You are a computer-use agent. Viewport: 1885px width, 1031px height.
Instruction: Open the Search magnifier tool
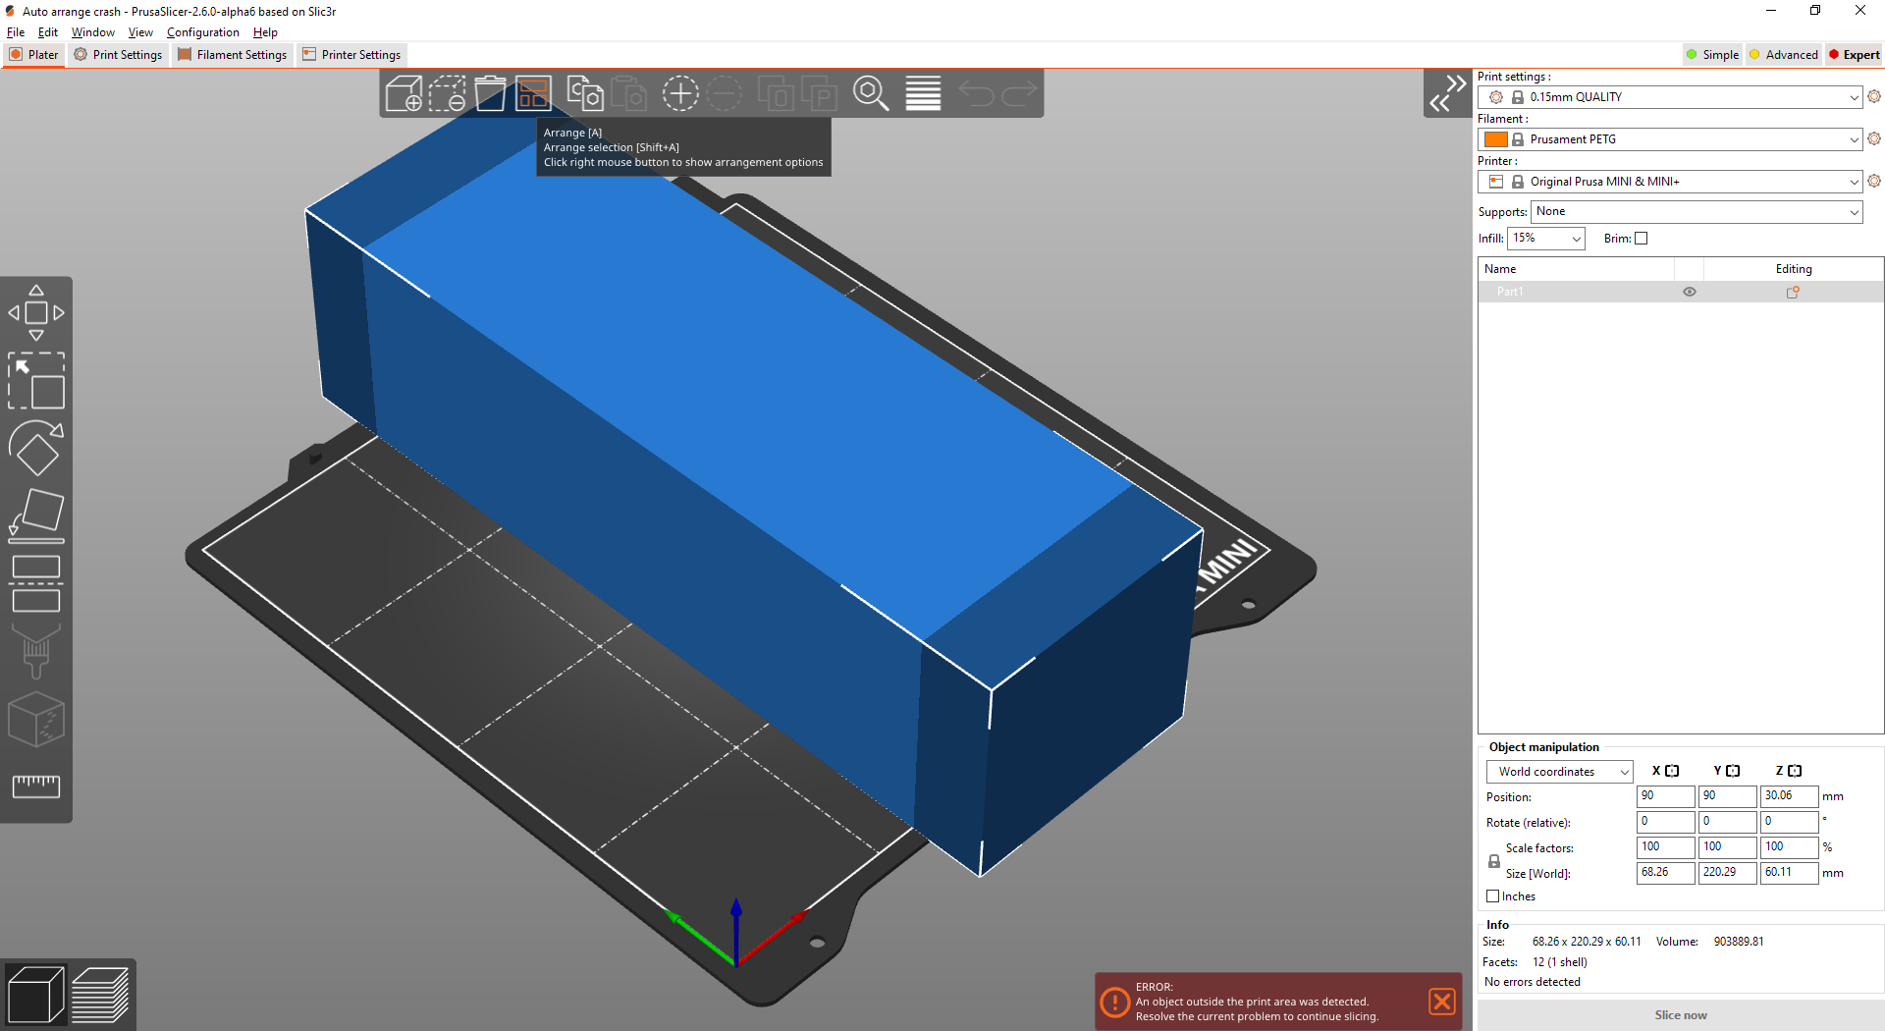(x=871, y=93)
